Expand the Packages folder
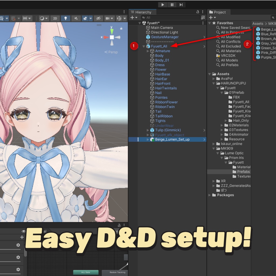This screenshot has height=276, width=276. (x=210, y=195)
